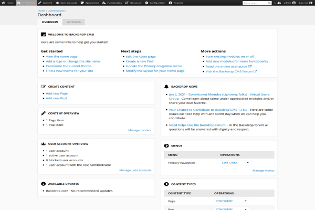Select the Overview tab
The image size is (315, 210).
(x=50, y=22)
